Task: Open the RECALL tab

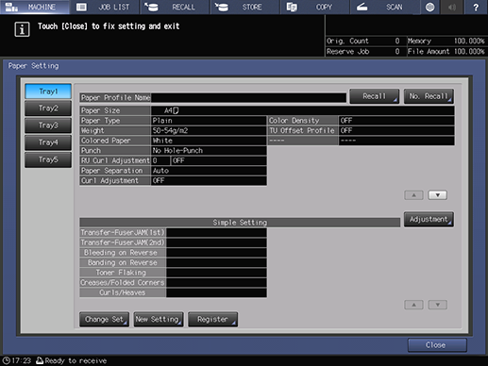Action: 175,7
